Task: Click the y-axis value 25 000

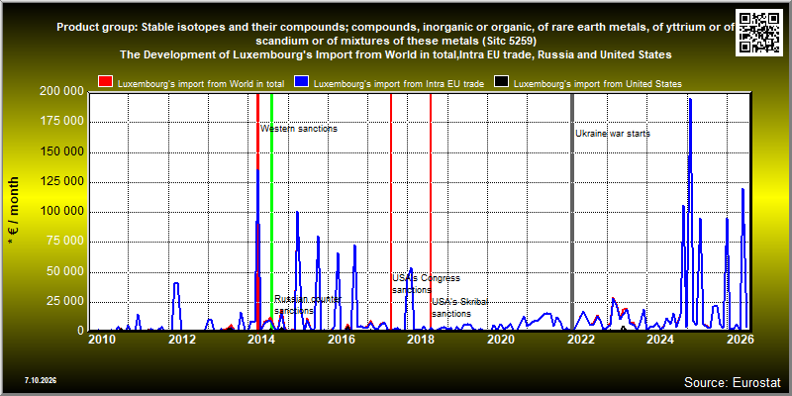Action: tap(64, 301)
